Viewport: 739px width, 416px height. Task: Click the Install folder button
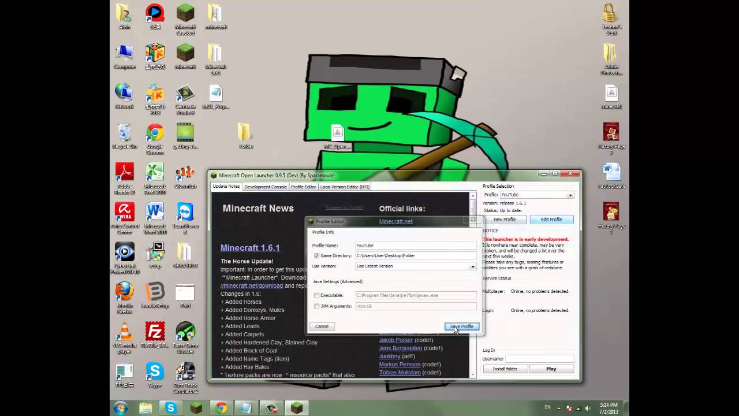[505, 369]
